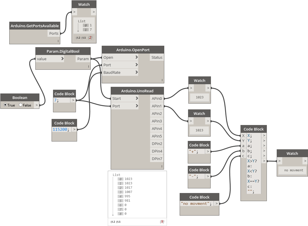The image size is (308, 226).
Task: Click the c input port on the conditional Code Block
Action: tap(243, 156)
